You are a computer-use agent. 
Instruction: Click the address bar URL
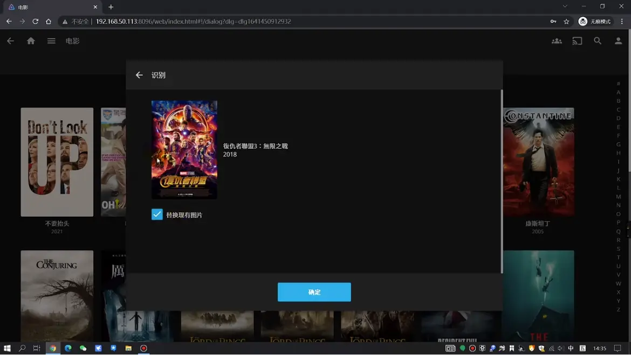(x=193, y=22)
